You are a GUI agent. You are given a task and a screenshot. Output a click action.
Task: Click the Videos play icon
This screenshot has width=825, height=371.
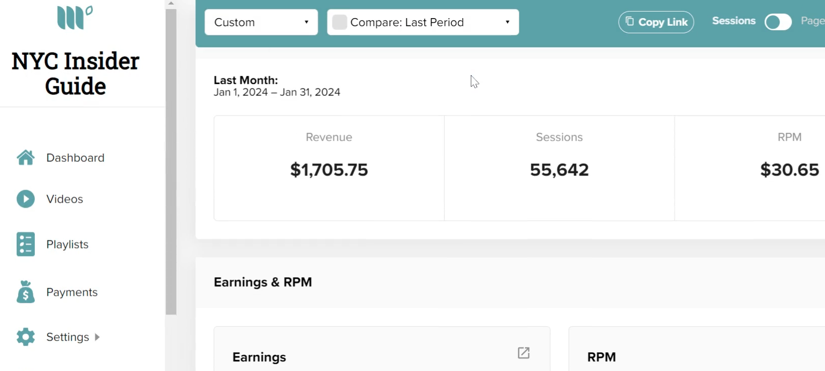coord(26,199)
